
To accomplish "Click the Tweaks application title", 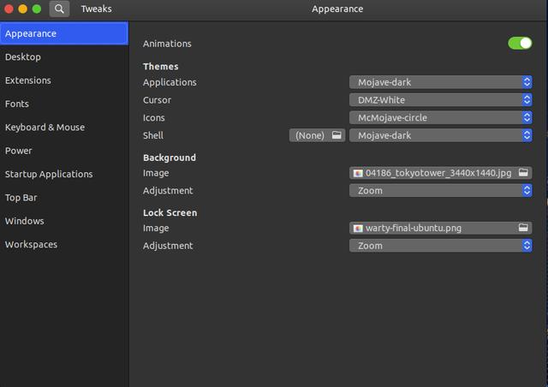I will click(x=96, y=9).
